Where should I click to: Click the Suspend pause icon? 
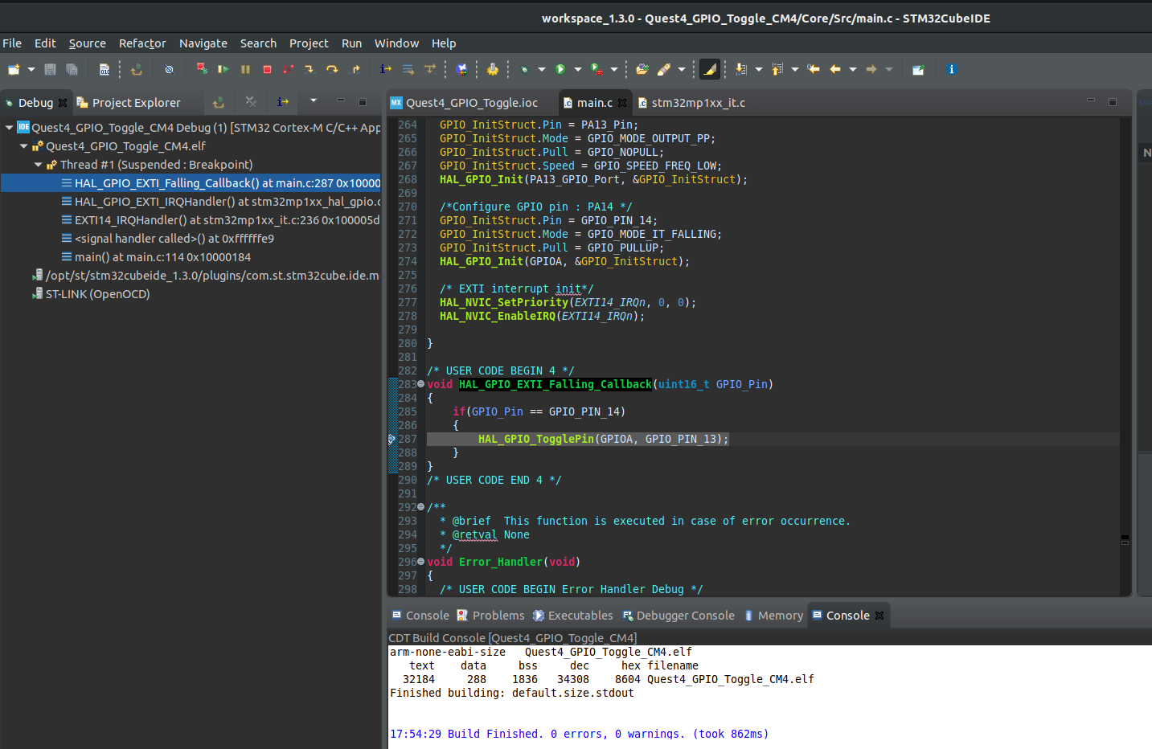point(245,70)
